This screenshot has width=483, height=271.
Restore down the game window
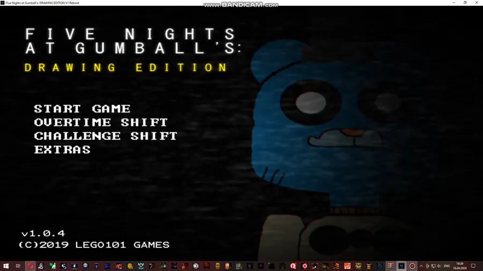pyautogui.click(x=465, y=3)
